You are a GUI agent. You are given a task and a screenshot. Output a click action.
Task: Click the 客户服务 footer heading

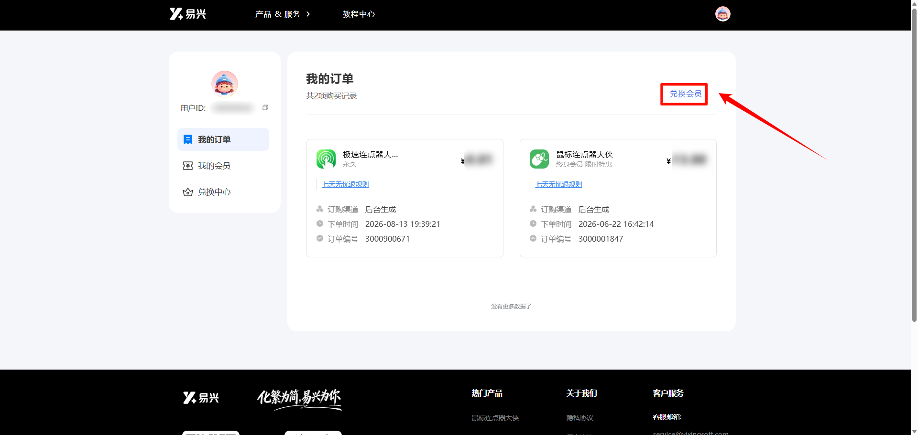point(668,393)
